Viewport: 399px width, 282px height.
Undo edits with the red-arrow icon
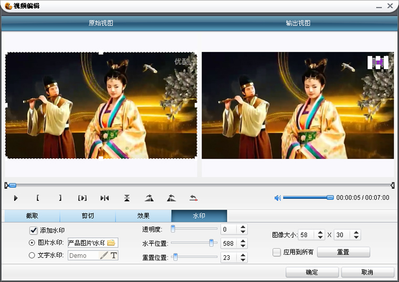[194, 198]
